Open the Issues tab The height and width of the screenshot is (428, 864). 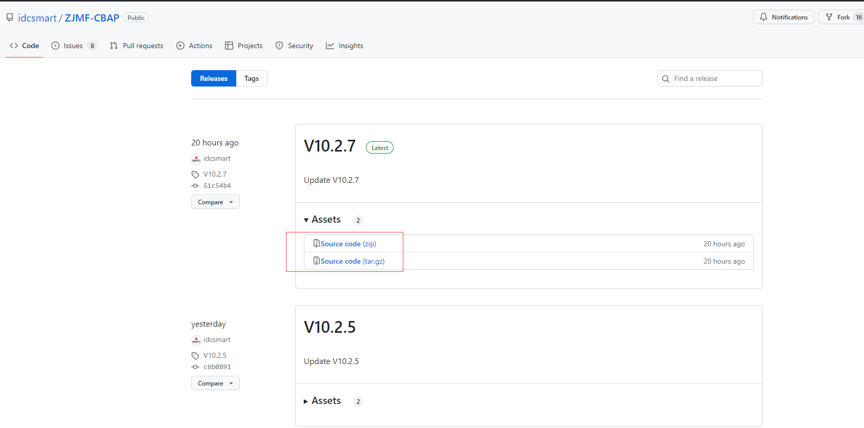[x=74, y=46]
